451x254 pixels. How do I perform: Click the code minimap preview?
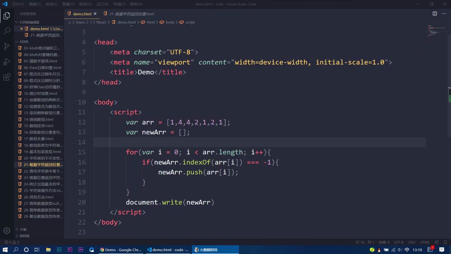tap(437, 31)
